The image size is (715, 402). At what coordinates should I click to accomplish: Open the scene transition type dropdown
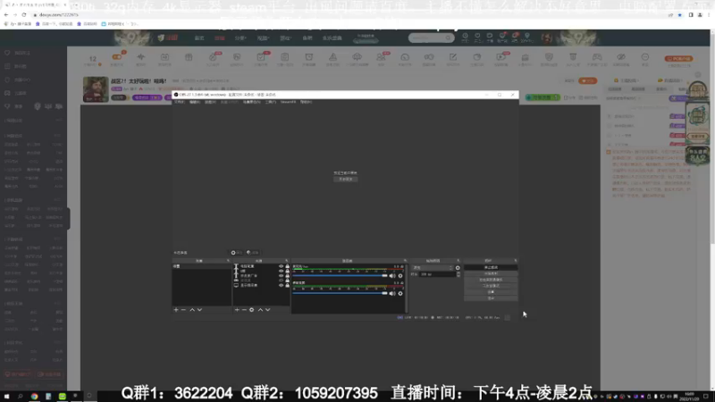(433, 268)
